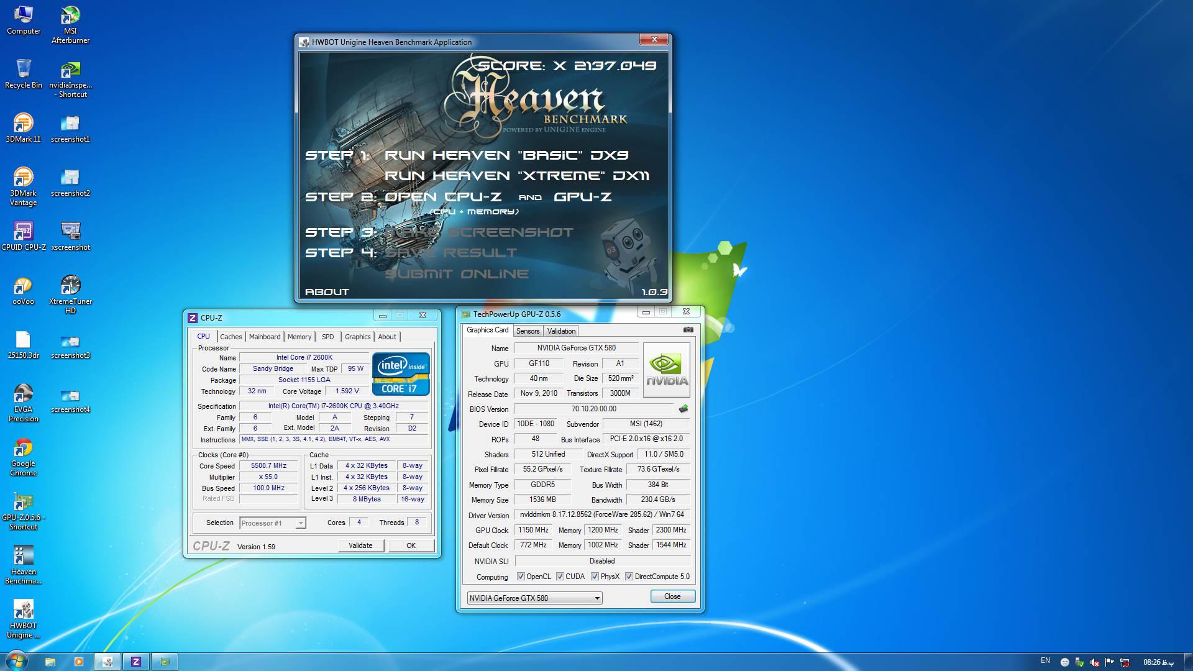1193x671 pixels.
Task: Switch to CPU-Z Memory tab
Action: click(x=299, y=337)
